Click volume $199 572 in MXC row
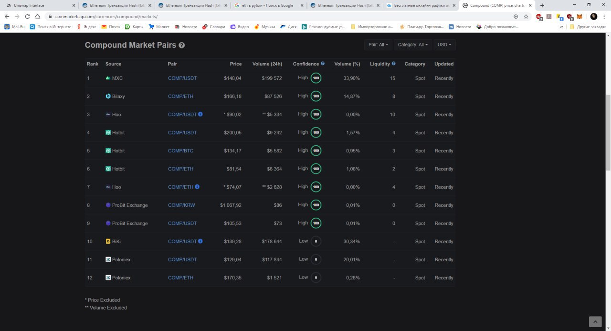The width and height of the screenshot is (611, 331). (x=272, y=78)
